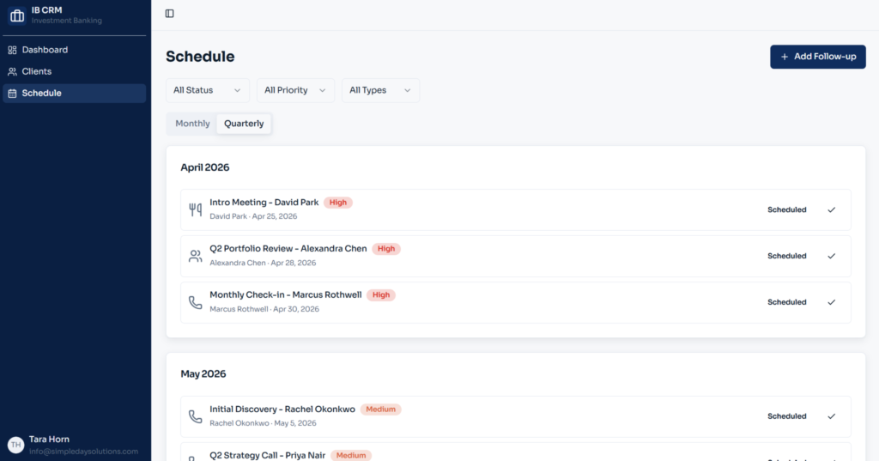Open the All Types filter dropdown
879x461 pixels.
pyautogui.click(x=380, y=90)
